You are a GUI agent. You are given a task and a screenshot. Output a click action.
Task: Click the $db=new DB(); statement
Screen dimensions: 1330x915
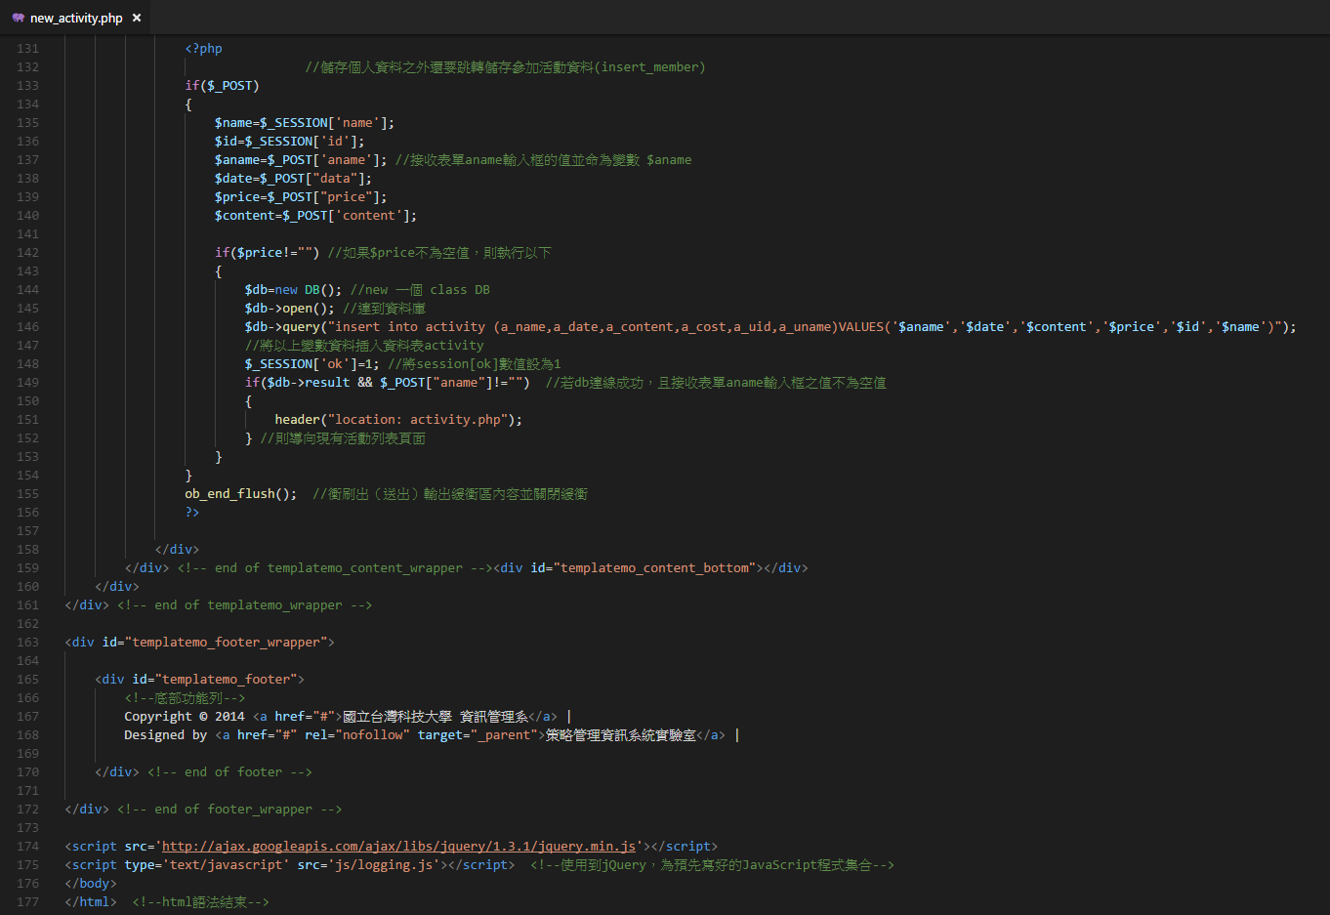pyautogui.click(x=293, y=289)
